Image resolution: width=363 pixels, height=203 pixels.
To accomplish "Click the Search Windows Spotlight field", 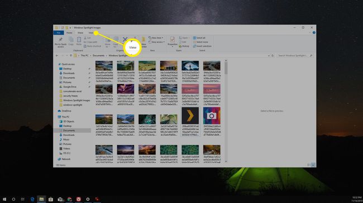I will pyautogui.click(x=295, y=56).
